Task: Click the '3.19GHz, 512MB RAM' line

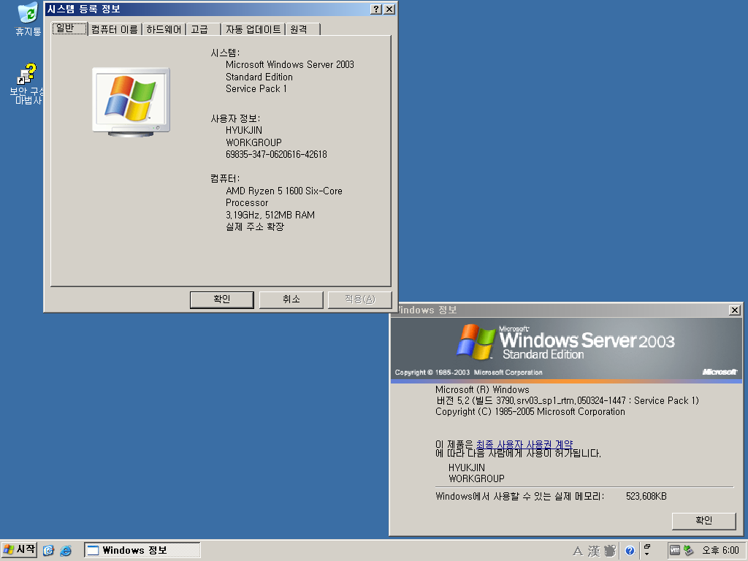Action: coord(270,215)
